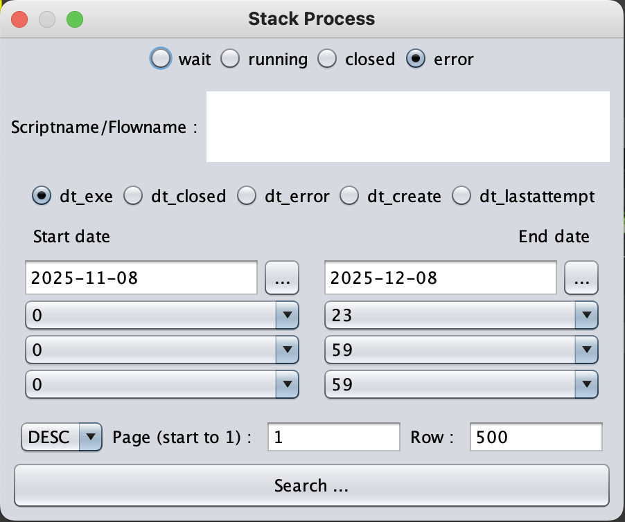Open the end date picker button

(x=581, y=278)
